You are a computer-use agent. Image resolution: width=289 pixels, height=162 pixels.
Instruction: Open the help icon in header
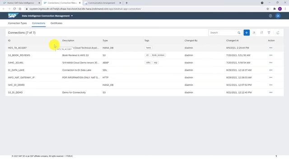pyautogui.click(x=270, y=16)
